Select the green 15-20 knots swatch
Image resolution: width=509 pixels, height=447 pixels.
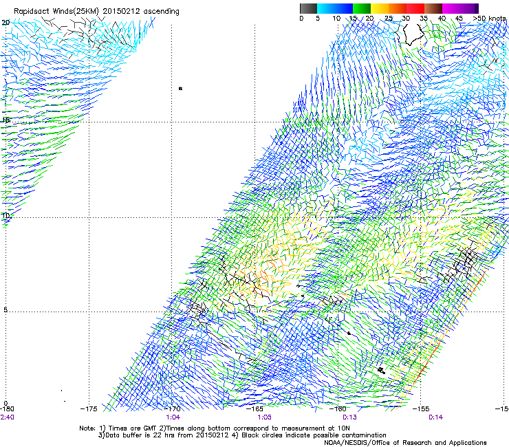click(x=362, y=8)
